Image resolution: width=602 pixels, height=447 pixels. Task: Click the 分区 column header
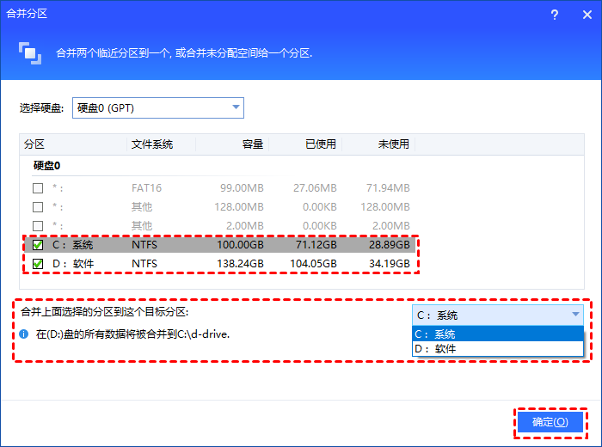point(34,144)
